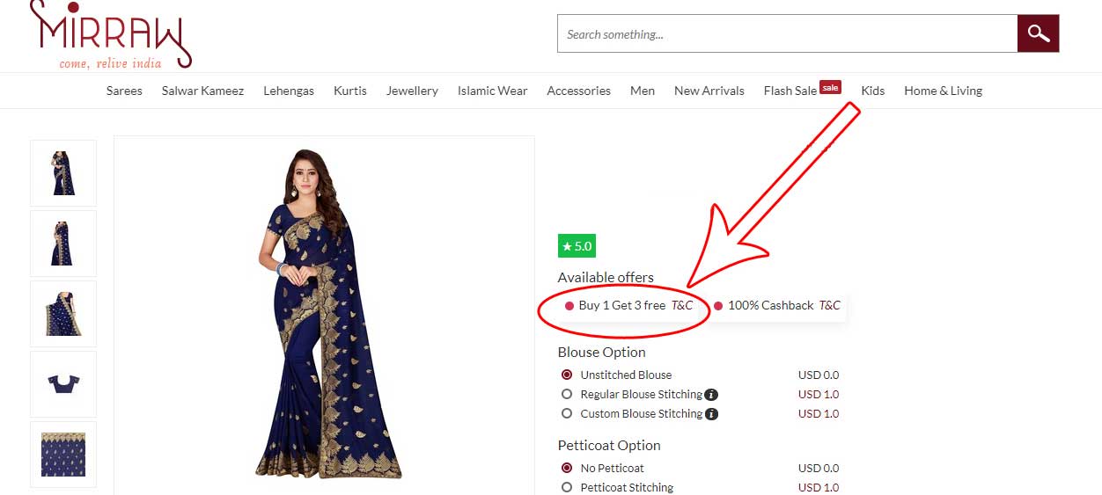This screenshot has height=495, width=1102.
Task: Click the green 5.0 star rating badge
Action: pos(577,246)
